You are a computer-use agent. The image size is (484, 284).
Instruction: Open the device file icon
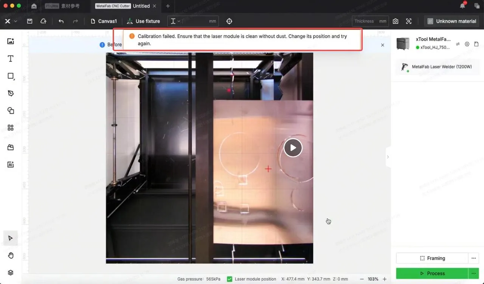tap(476, 44)
